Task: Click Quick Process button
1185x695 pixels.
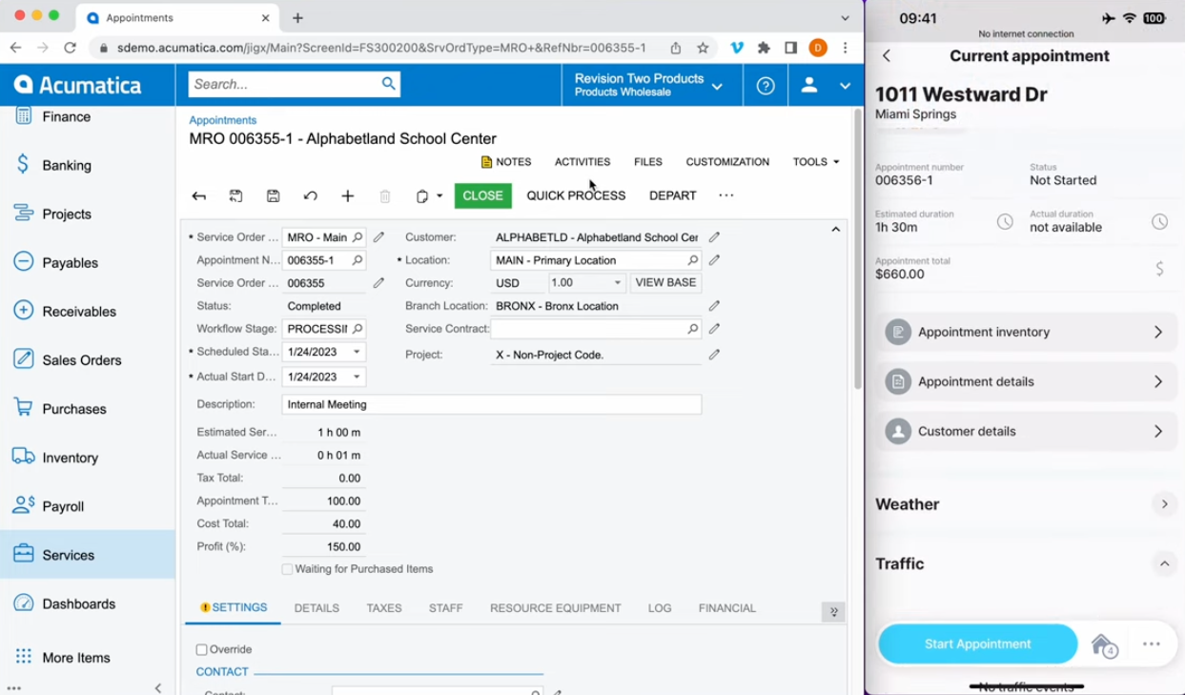Action: (576, 195)
